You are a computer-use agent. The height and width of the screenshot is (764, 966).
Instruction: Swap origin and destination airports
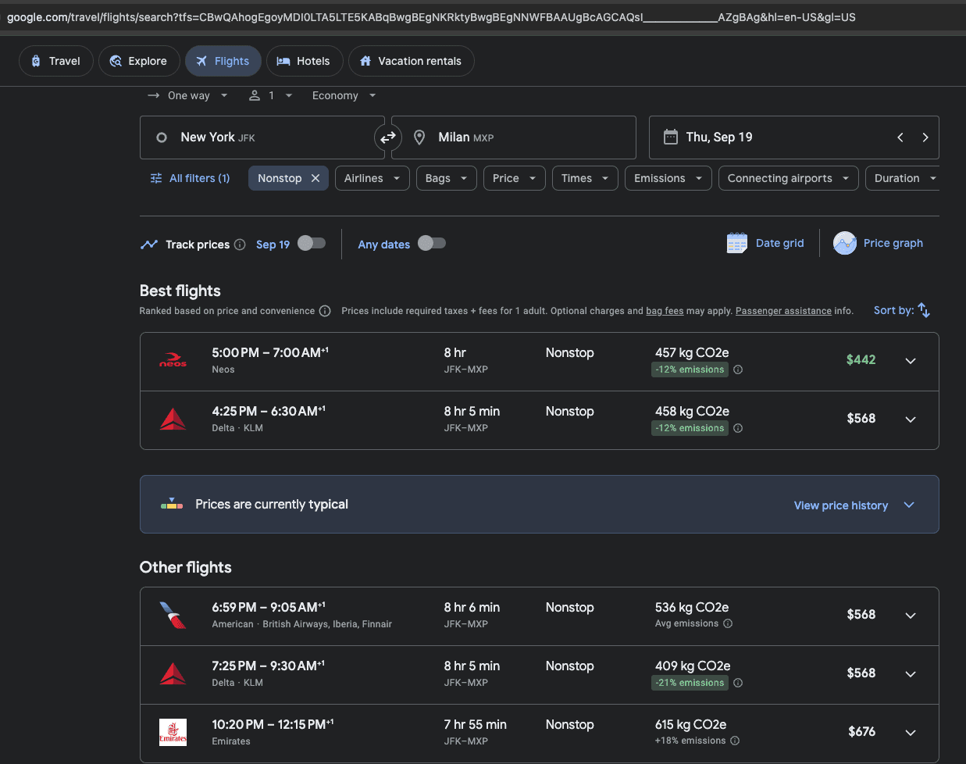(x=387, y=137)
